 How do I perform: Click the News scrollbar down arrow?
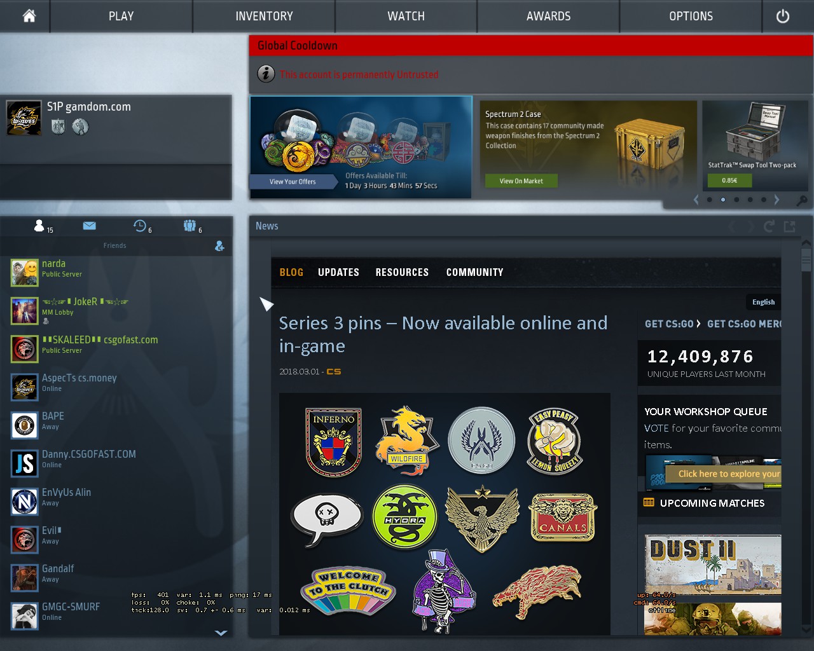(x=806, y=629)
